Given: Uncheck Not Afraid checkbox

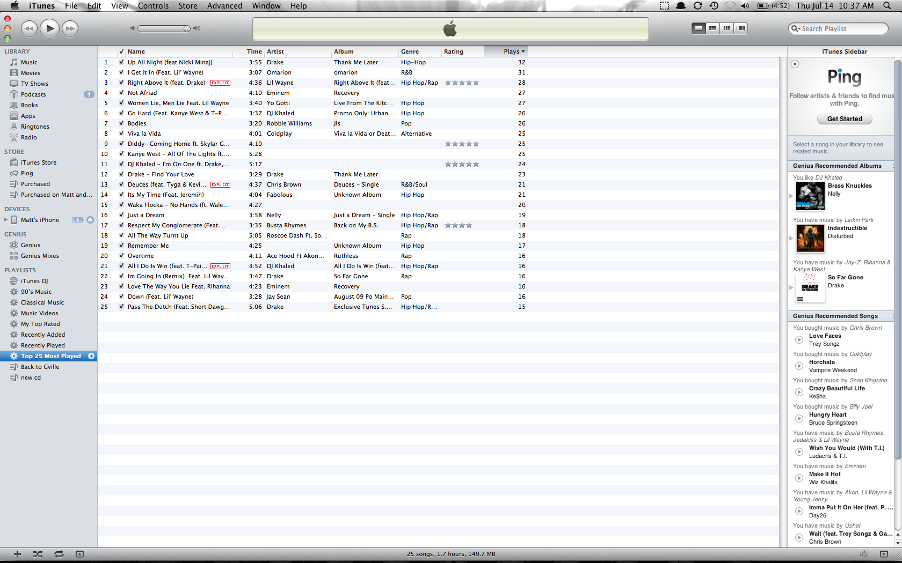Looking at the screenshot, I should pos(121,93).
